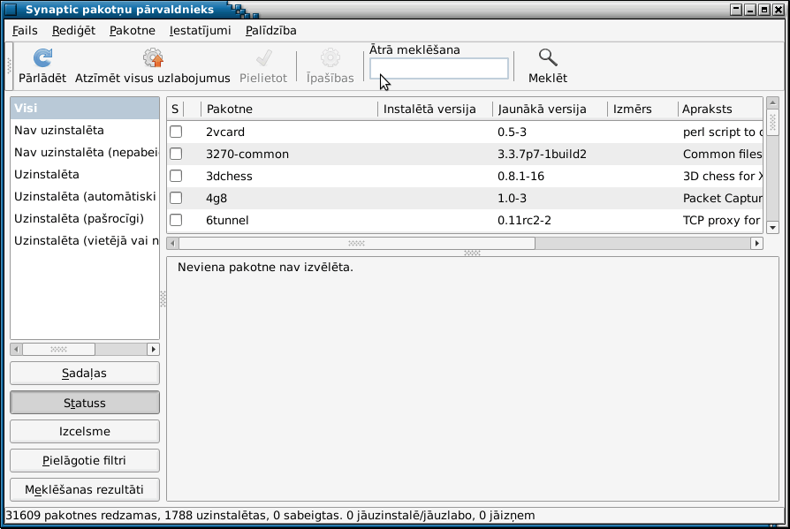This screenshot has height=529, width=790.
Task: Maximize the Synaptic window
Action: [764, 10]
